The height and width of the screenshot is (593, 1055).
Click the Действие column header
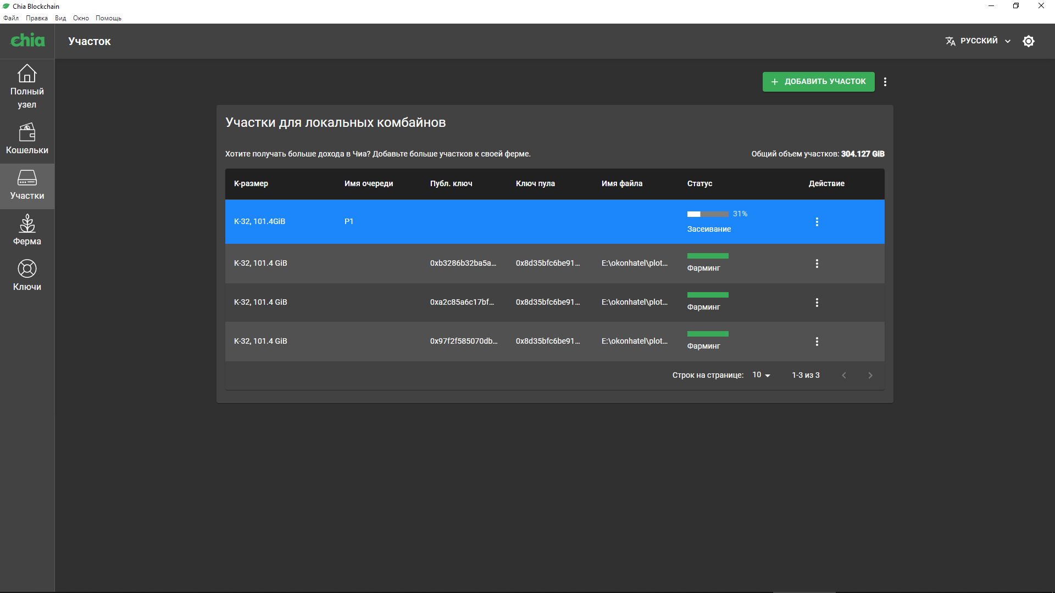tap(826, 184)
